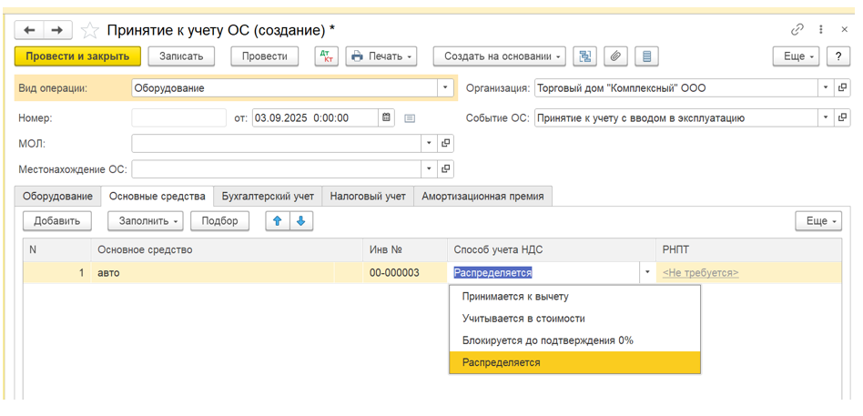Move row up with the blue arrow

pyautogui.click(x=278, y=221)
